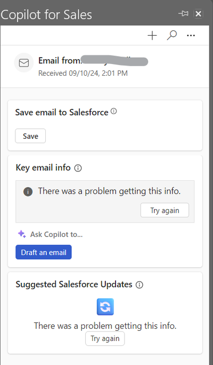Click the envelope icon beside Email from
213x365 pixels.
[x=24, y=62]
